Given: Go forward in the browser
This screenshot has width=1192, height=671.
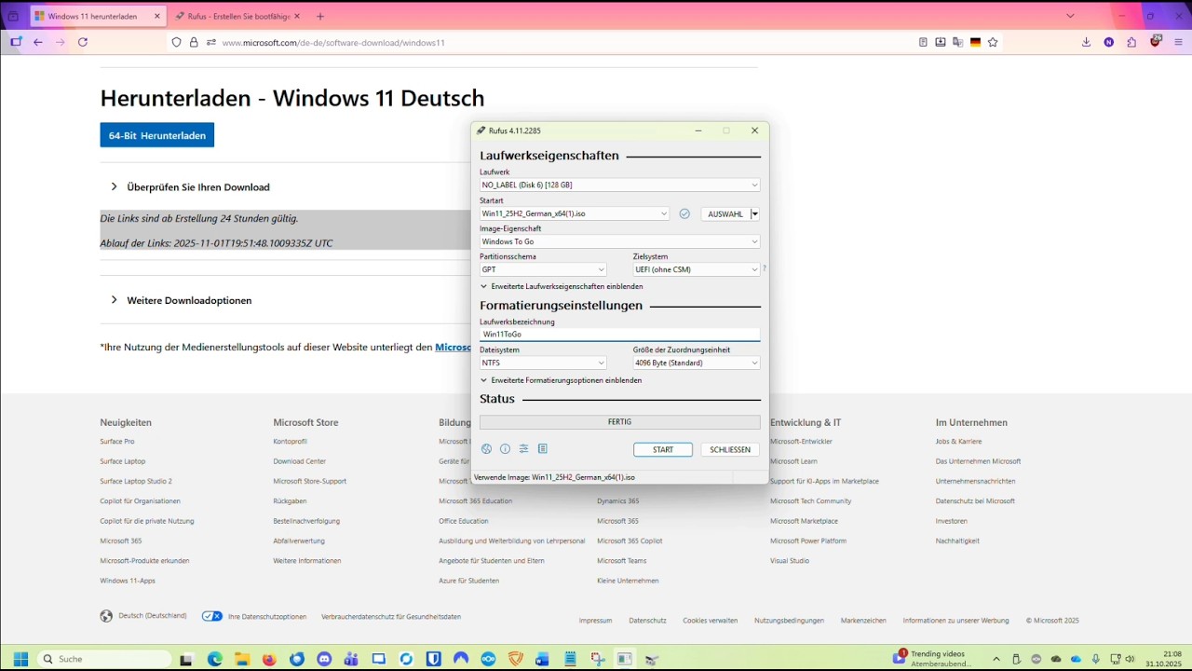Looking at the screenshot, I should tap(61, 42).
